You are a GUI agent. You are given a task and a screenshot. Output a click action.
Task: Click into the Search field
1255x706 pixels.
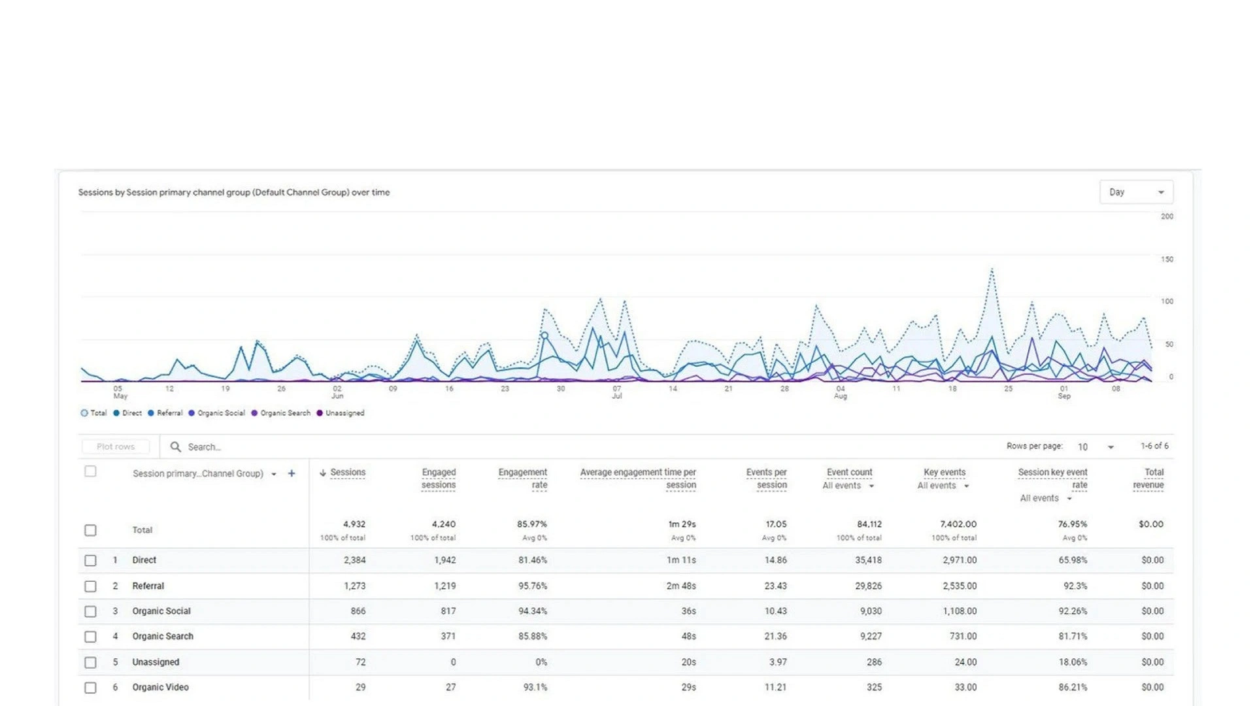392,447
